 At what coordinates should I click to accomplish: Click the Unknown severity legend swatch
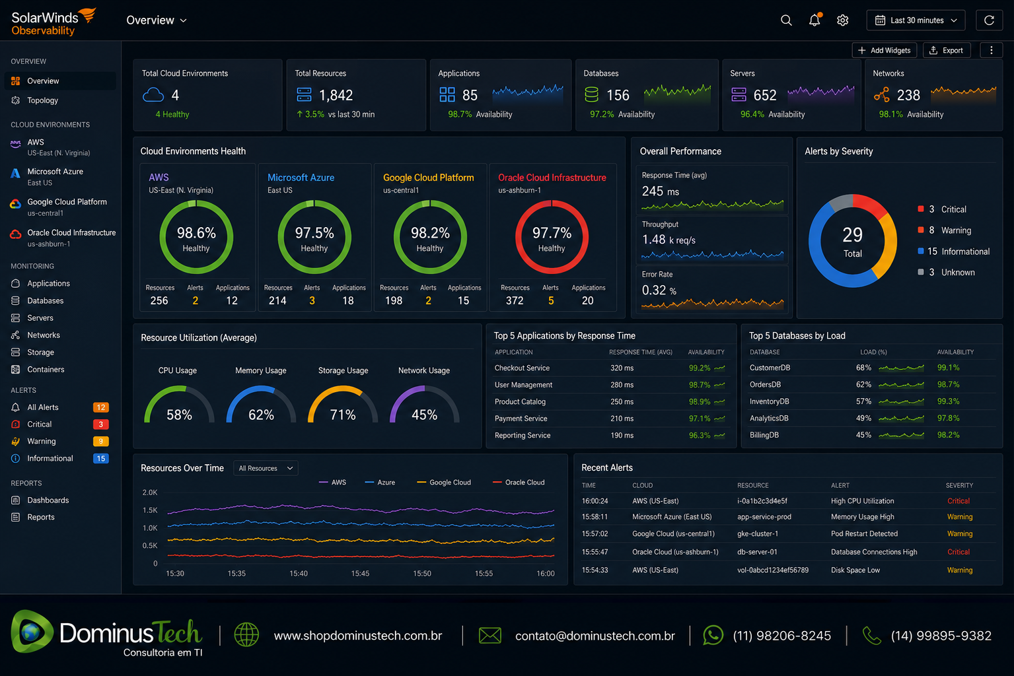[921, 272]
